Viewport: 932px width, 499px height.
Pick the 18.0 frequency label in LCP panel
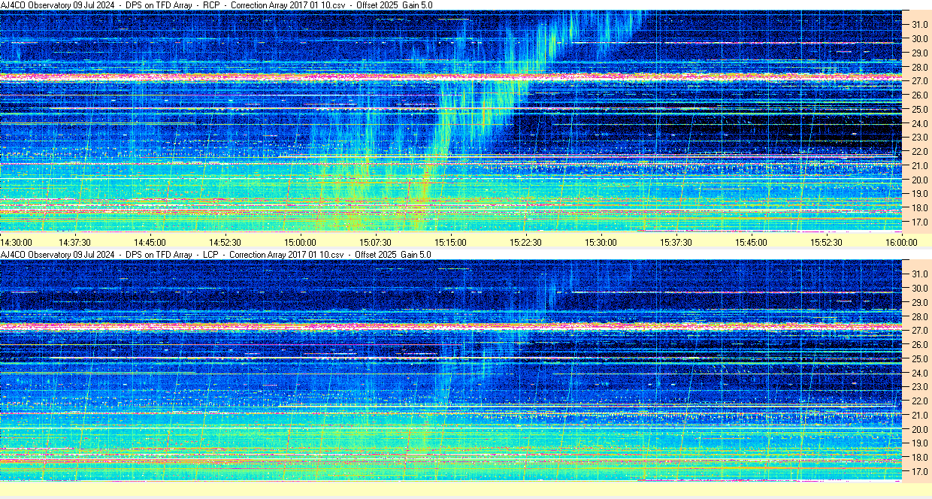[920, 458]
